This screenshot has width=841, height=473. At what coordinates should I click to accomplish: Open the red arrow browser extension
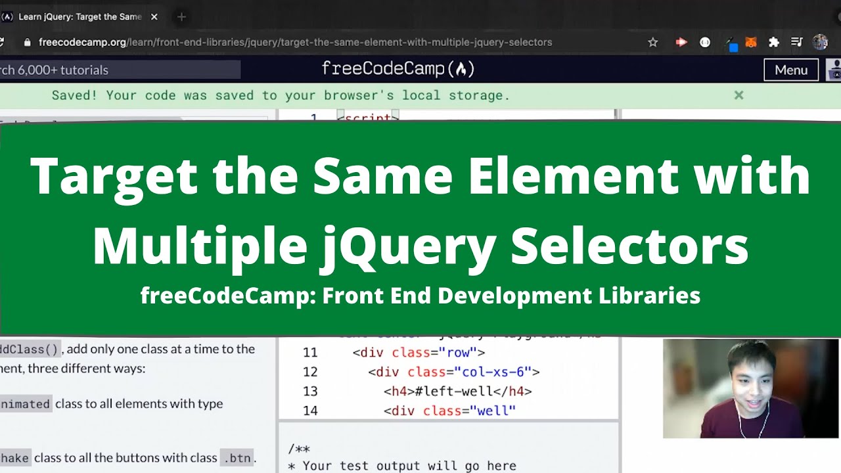pos(681,42)
